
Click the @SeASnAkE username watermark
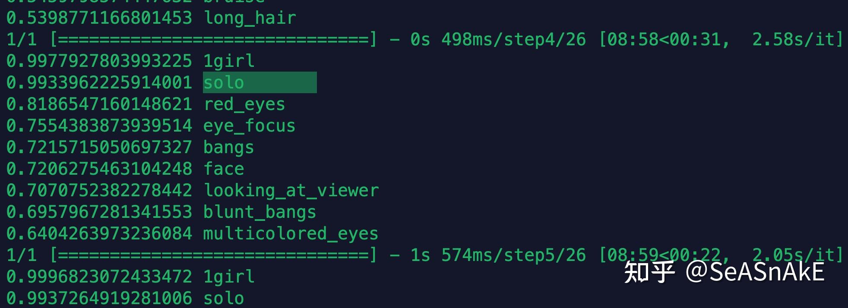(755, 272)
